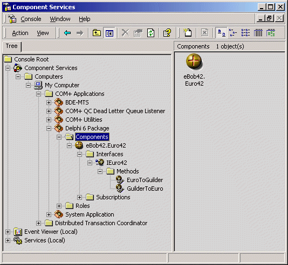Minimize the inner console window

coord(260,18)
